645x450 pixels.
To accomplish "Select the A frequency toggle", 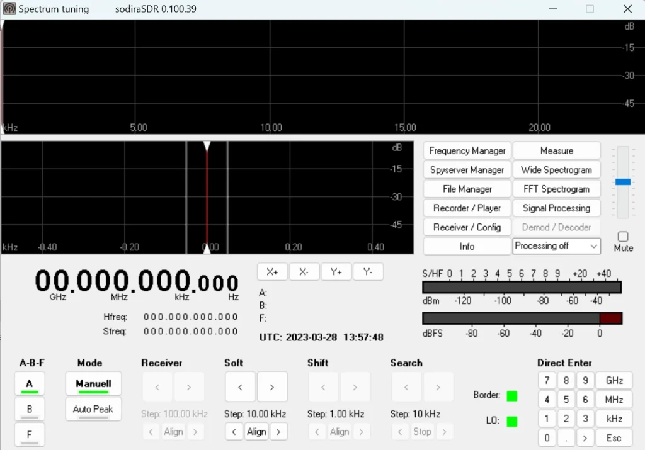I will pyautogui.click(x=29, y=385).
